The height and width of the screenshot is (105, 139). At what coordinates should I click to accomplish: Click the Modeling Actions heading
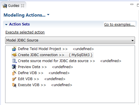25,15
